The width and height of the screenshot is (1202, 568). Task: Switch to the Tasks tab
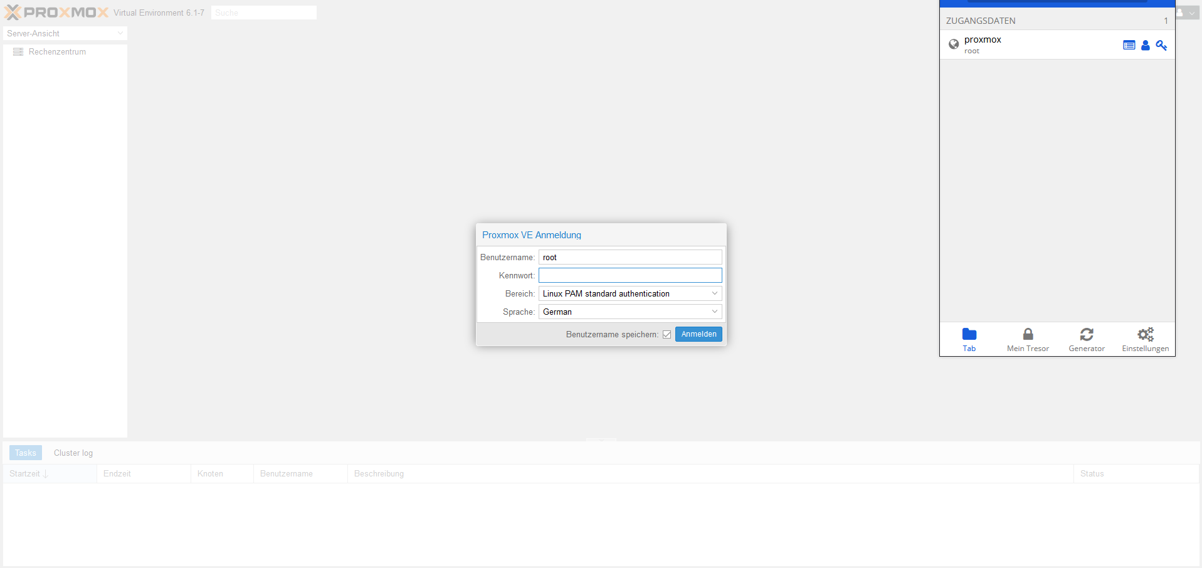point(26,453)
